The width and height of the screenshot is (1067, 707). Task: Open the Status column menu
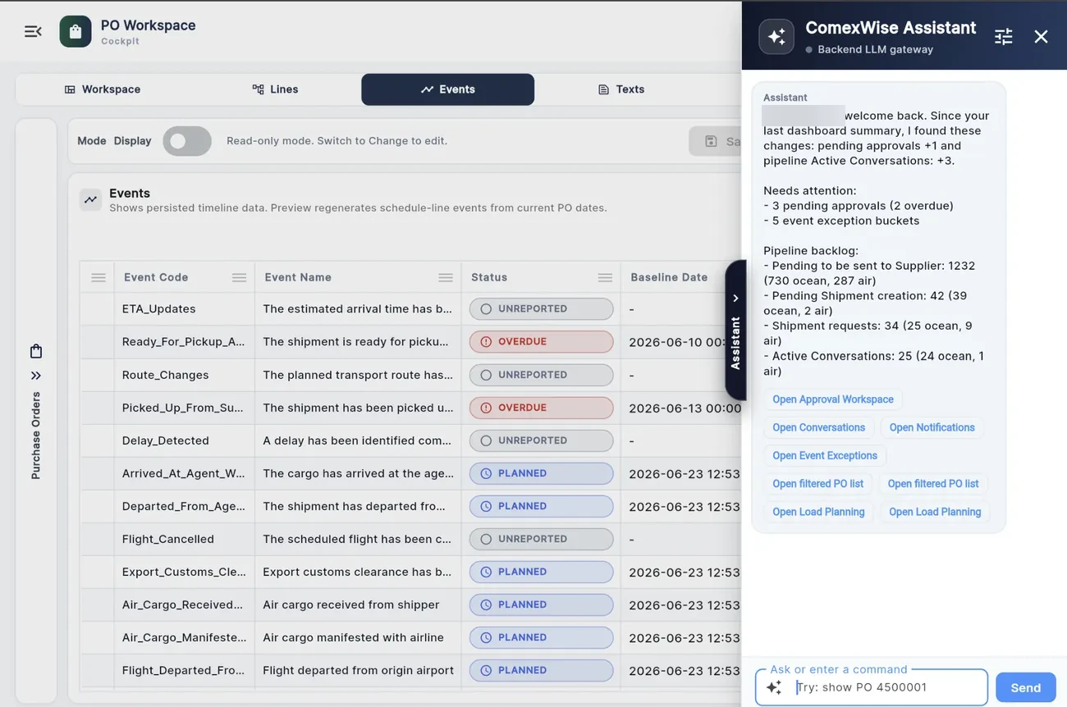tap(605, 277)
